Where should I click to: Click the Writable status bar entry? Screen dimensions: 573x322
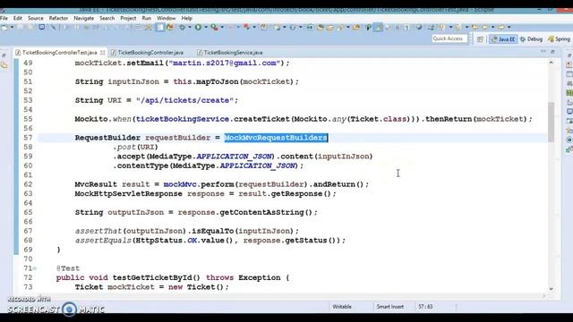point(342,307)
